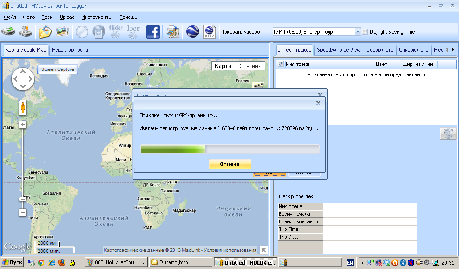Toggle the track name select-all checkbox
The image size is (459, 269).
click(x=281, y=64)
